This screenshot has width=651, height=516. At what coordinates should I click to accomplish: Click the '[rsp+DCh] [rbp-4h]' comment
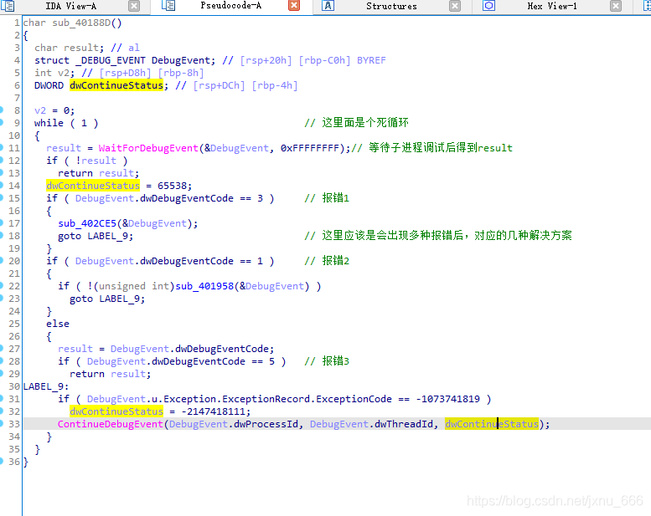(245, 85)
